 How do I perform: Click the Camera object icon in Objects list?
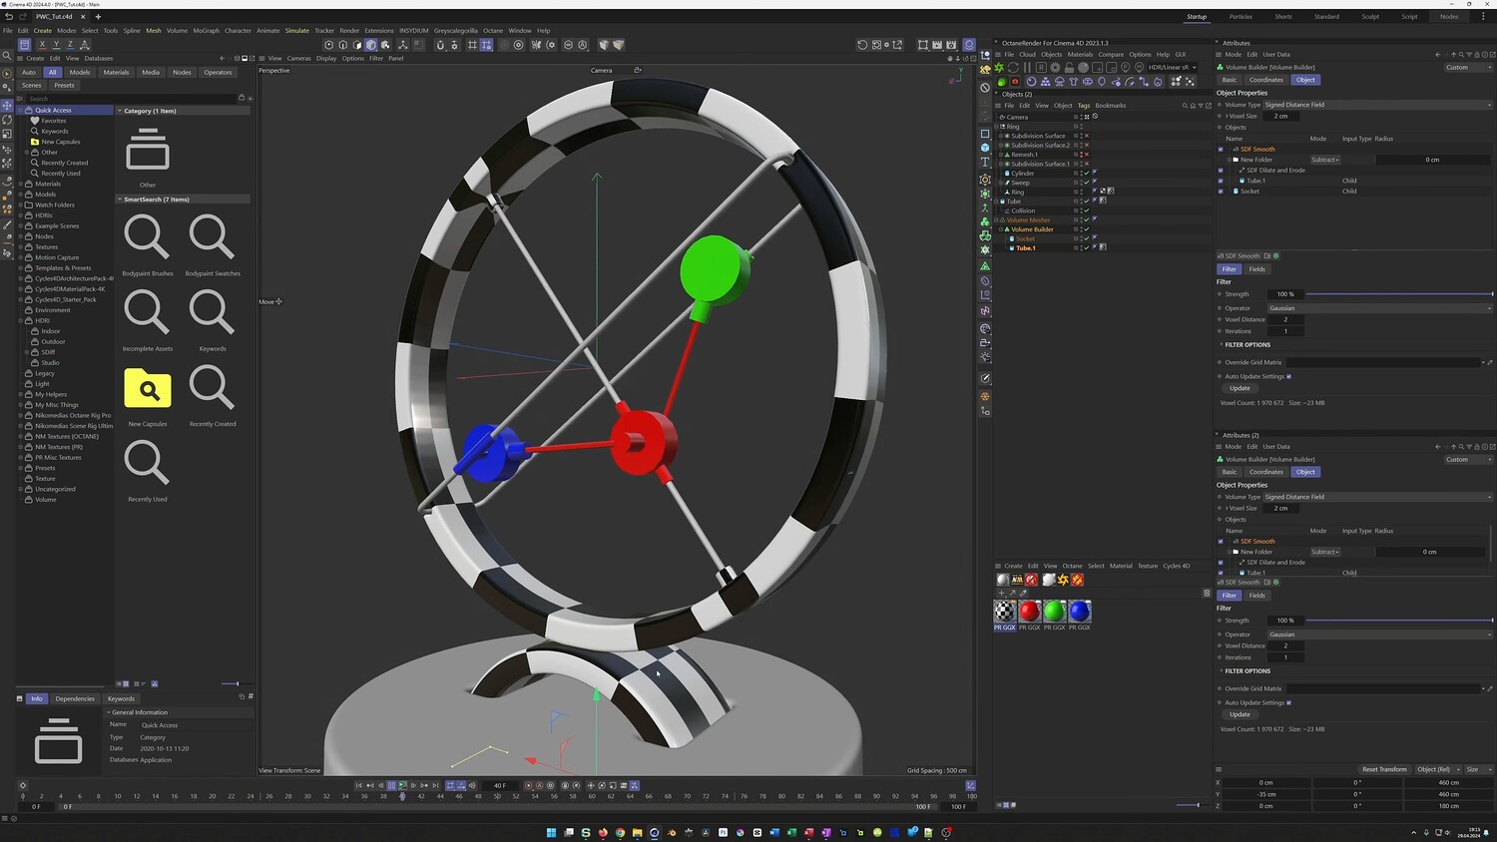pos(1002,117)
